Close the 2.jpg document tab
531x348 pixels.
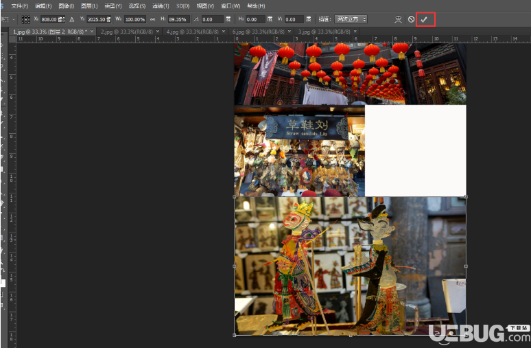158,31
